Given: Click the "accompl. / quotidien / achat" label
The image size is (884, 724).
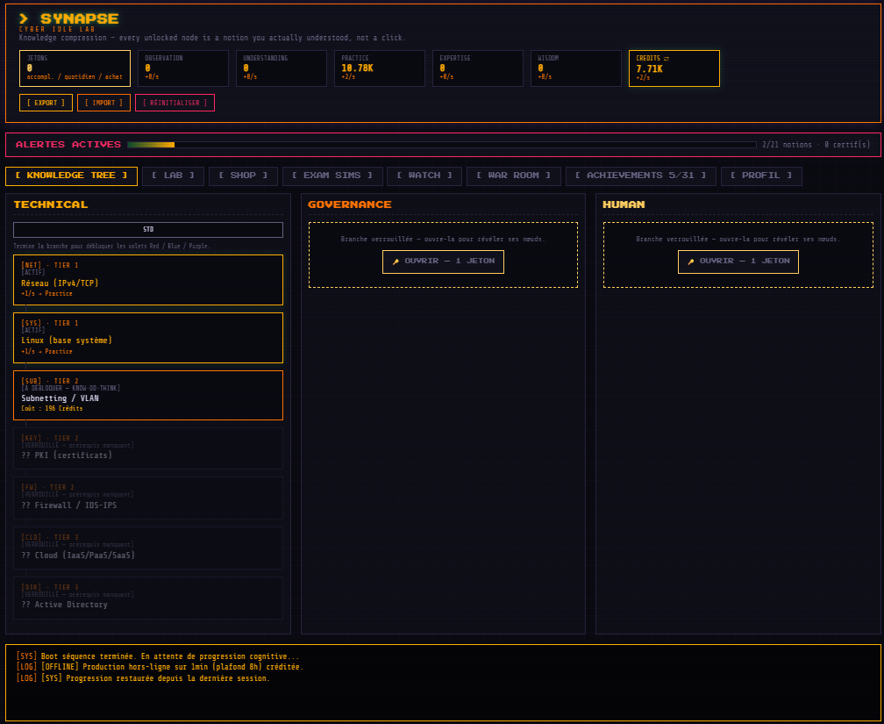Looking at the screenshot, I should 75,76.
